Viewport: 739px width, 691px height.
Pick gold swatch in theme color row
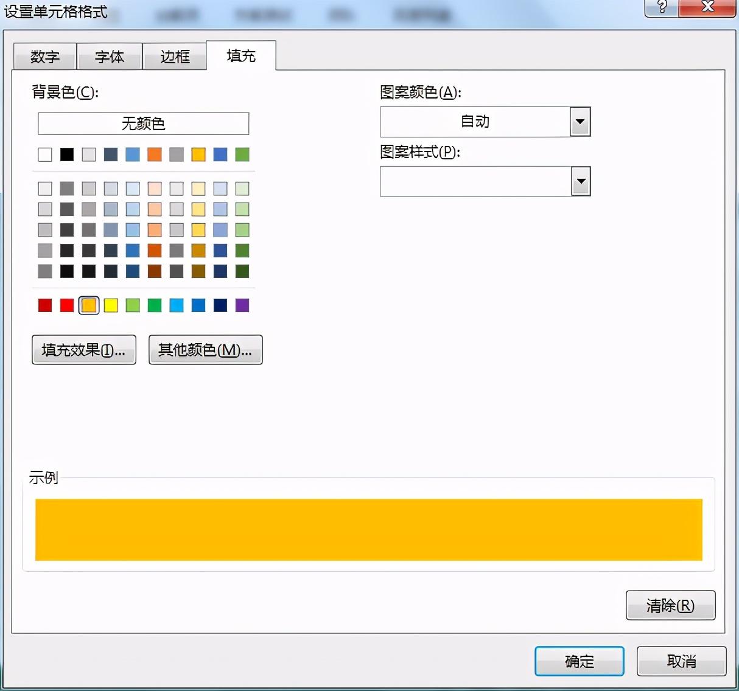(198, 155)
